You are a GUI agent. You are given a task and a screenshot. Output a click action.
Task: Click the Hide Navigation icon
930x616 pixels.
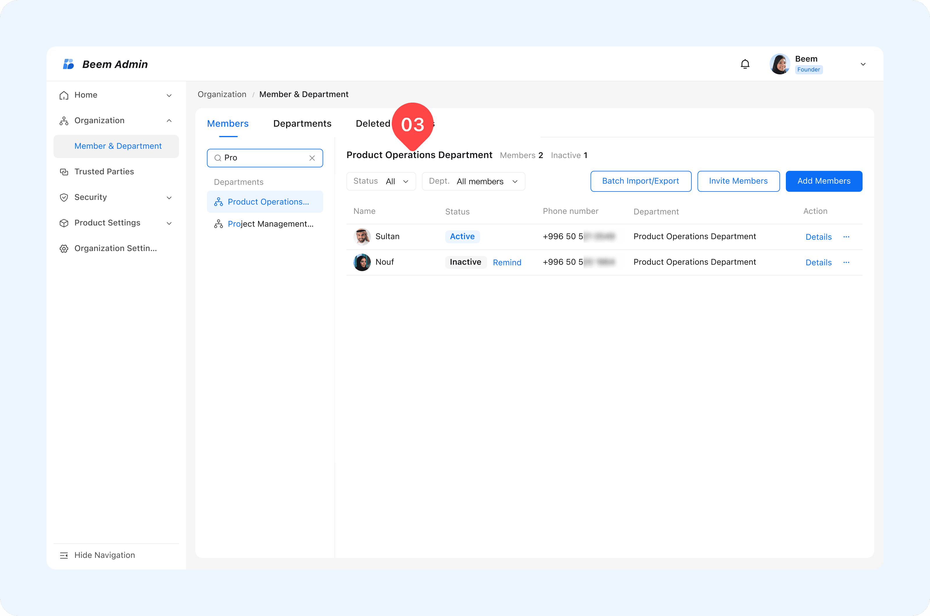(64, 555)
